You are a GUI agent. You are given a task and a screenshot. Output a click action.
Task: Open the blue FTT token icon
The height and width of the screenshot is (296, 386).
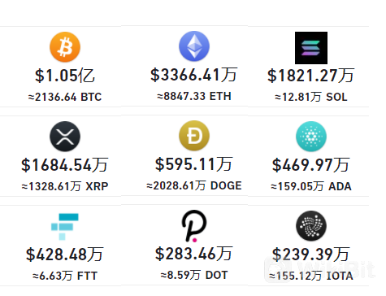[65, 227]
